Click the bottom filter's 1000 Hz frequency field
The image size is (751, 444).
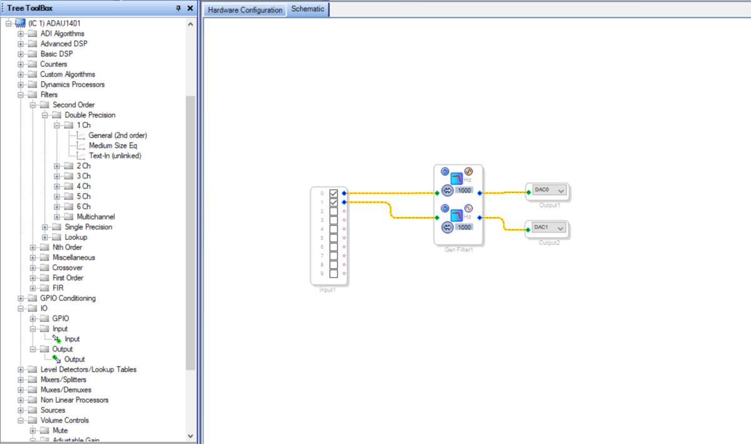point(464,227)
